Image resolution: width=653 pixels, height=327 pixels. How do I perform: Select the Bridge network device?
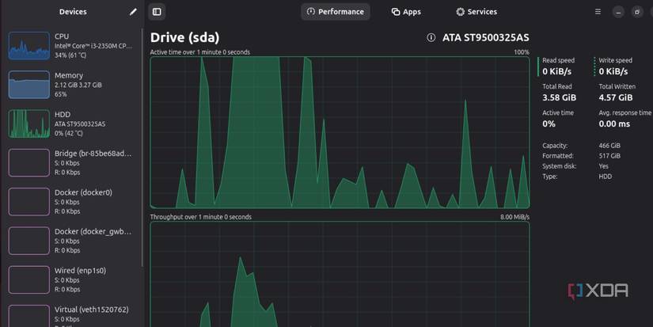(70, 162)
